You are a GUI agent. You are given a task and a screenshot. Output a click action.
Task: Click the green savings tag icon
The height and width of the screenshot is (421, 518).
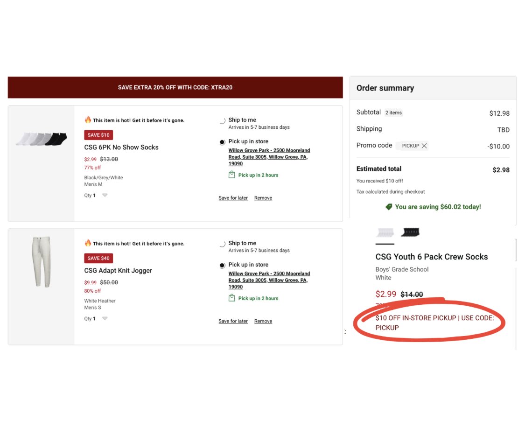[x=389, y=207]
